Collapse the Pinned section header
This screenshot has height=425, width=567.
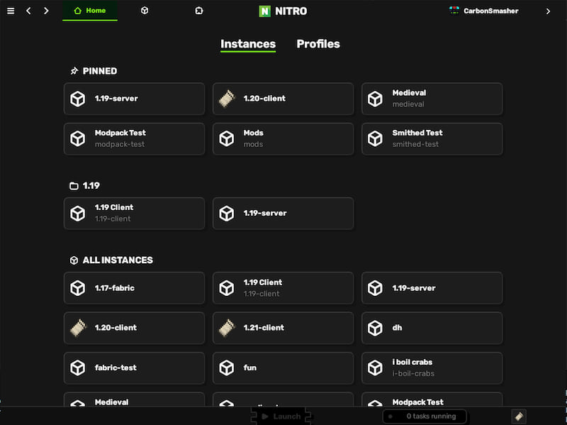click(93, 71)
